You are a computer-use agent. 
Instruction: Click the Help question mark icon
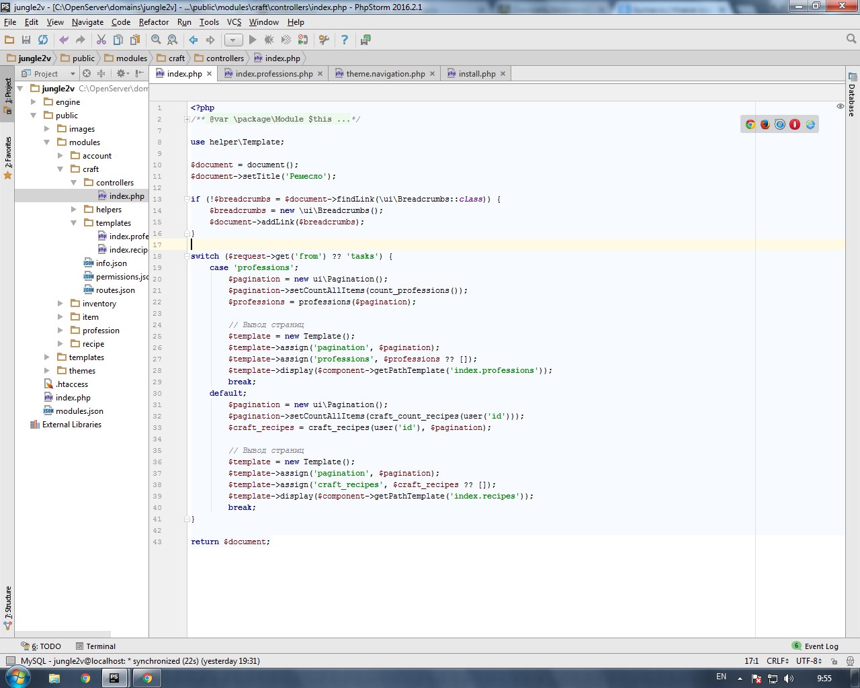[x=345, y=40]
